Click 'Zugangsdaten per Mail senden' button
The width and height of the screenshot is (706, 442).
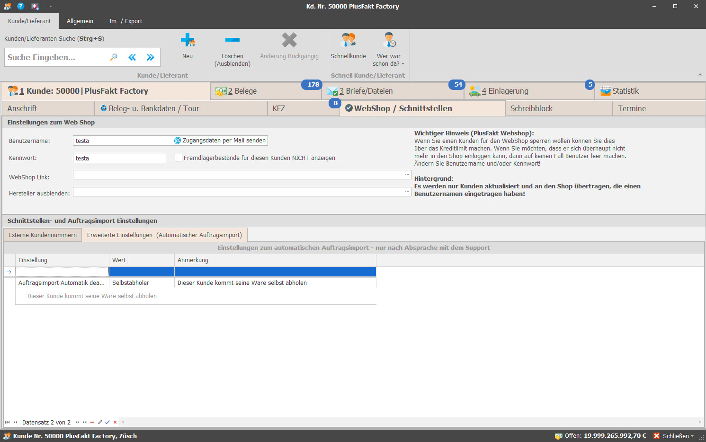point(220,141)
